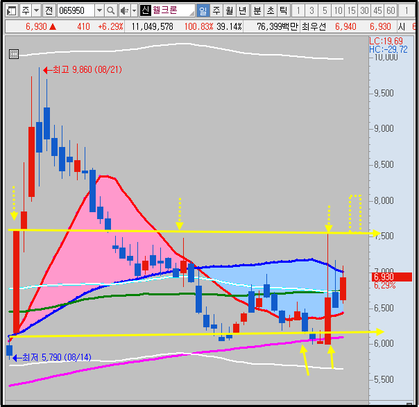Click the 최저 5,790 low marker
The image size is (419, 407).
[52, 357]
